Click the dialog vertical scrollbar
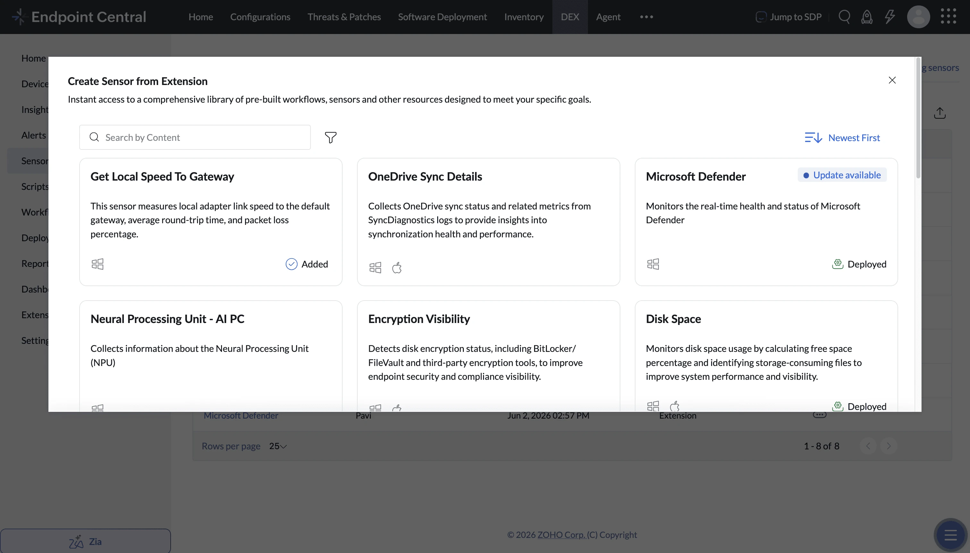The height and width of the screenshot is (553, 970). coord(918,118)
